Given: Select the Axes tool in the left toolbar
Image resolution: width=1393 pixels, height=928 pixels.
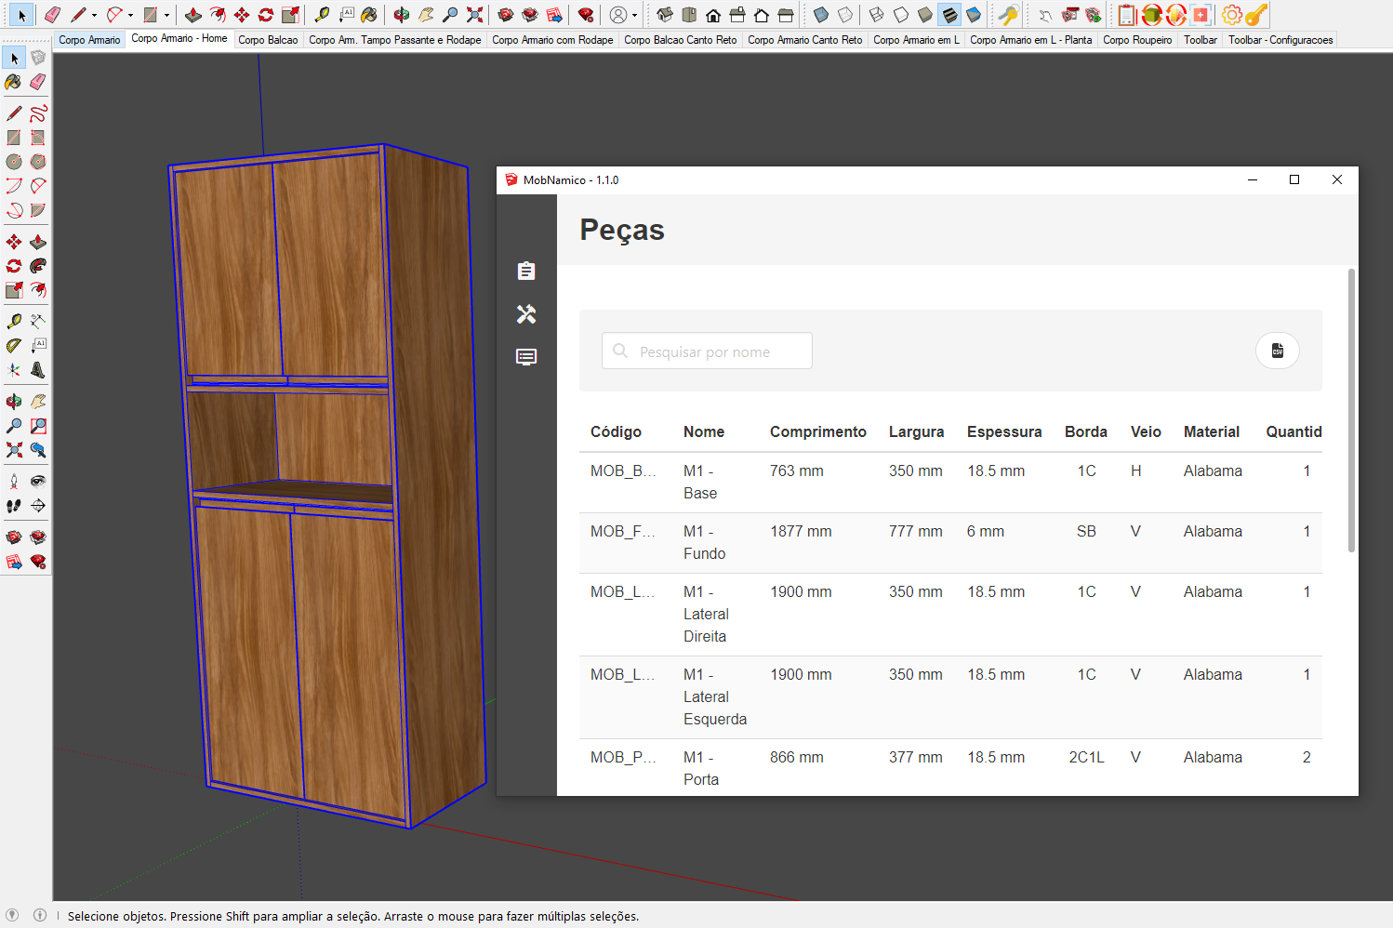Looking at the screenshot, I should (x=14, y=369).
